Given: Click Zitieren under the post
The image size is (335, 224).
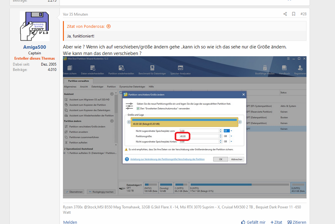Looking at the screenshot, I should pos(297,222).
